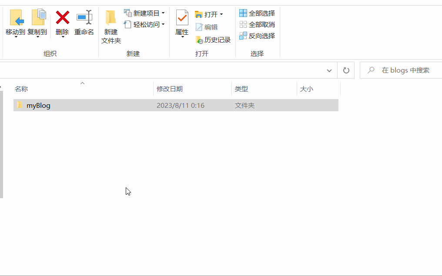Click New item (新建项目) button
442x276 pixels.
pos(144,13)
